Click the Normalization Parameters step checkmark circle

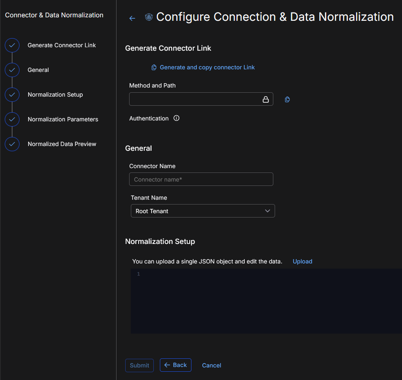[x=12, y=119]
